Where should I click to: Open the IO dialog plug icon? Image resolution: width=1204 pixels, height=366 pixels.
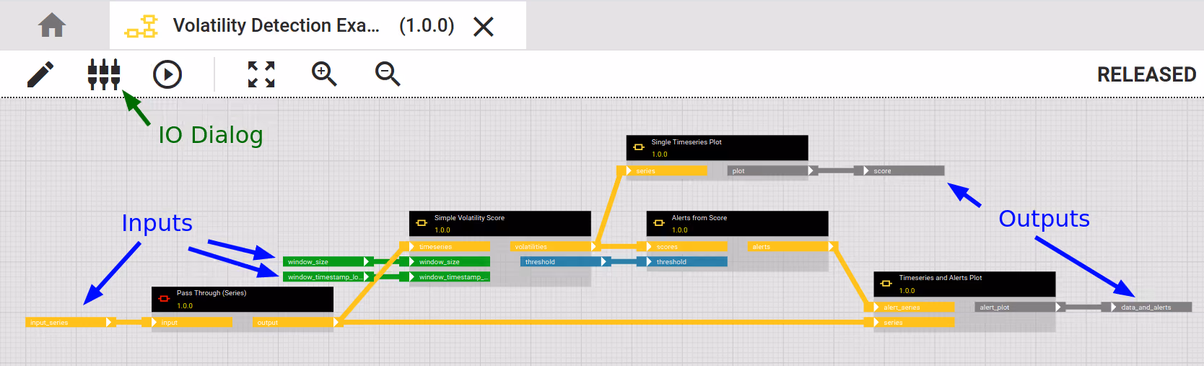click(103, 74)
